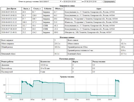Image resolution: width=134 pixels, height=102 pixels.
Task: Click the Стало, л column header
Action: 37,9
